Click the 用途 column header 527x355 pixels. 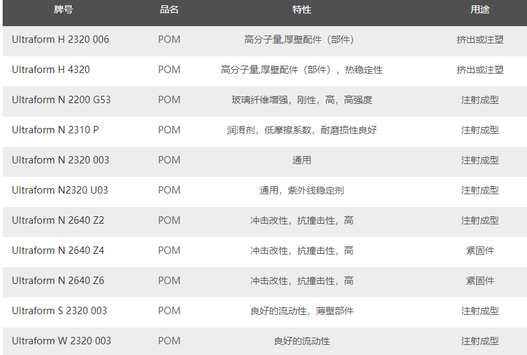click(480, 10)
